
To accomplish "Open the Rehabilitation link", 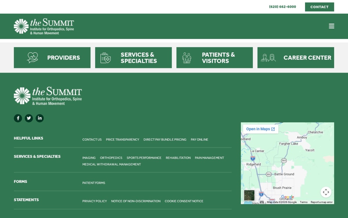I will click(178, 158).
